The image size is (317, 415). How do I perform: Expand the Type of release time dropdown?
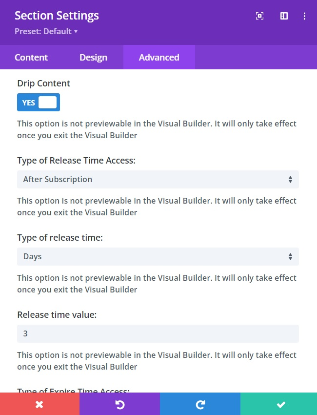coord(158,256)
